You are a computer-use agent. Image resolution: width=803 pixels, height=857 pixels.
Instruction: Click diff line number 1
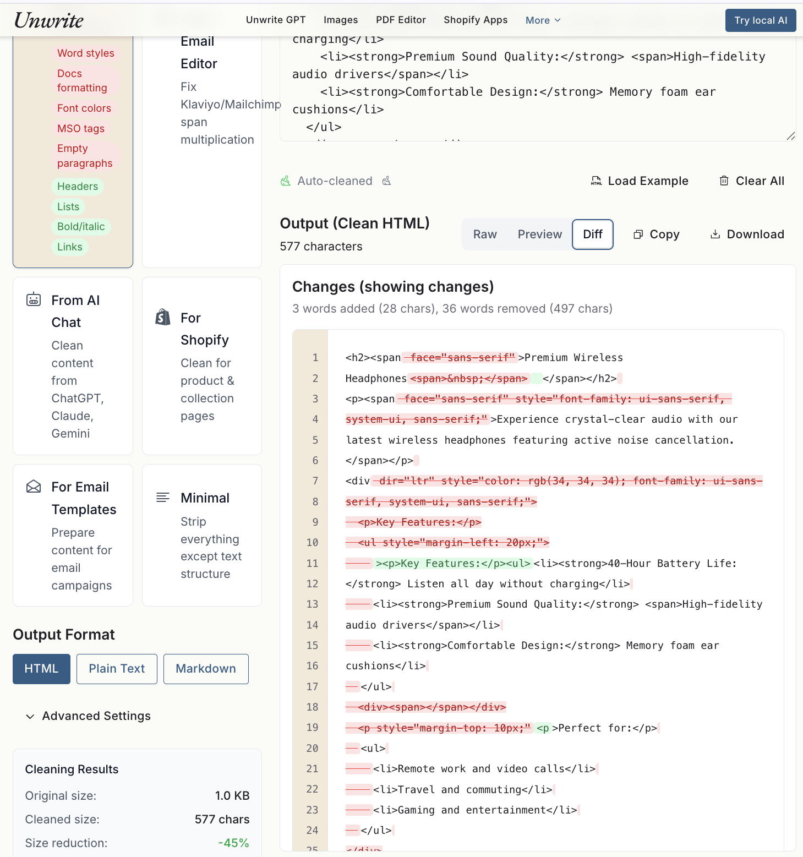pyautogui.click(x=315, y=358)
